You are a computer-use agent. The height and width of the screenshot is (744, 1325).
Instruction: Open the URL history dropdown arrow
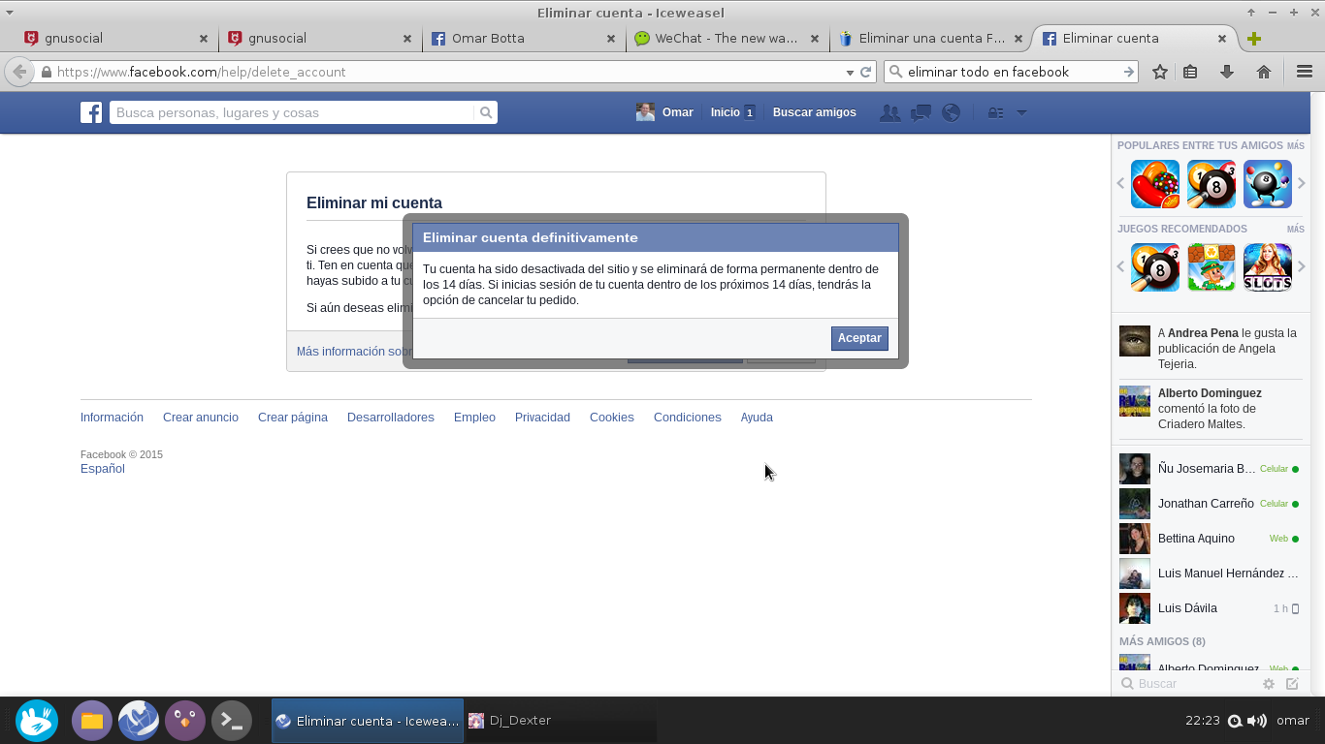pos(850,72)
